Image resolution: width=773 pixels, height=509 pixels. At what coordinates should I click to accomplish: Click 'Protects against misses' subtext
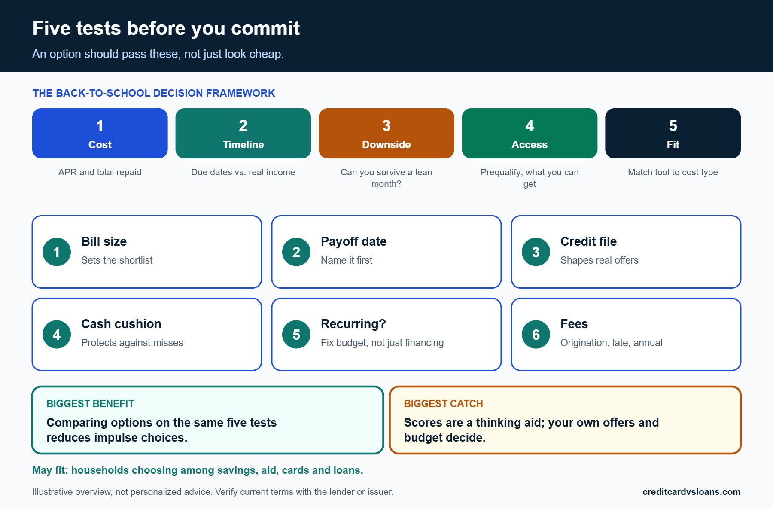pos(132,343)
